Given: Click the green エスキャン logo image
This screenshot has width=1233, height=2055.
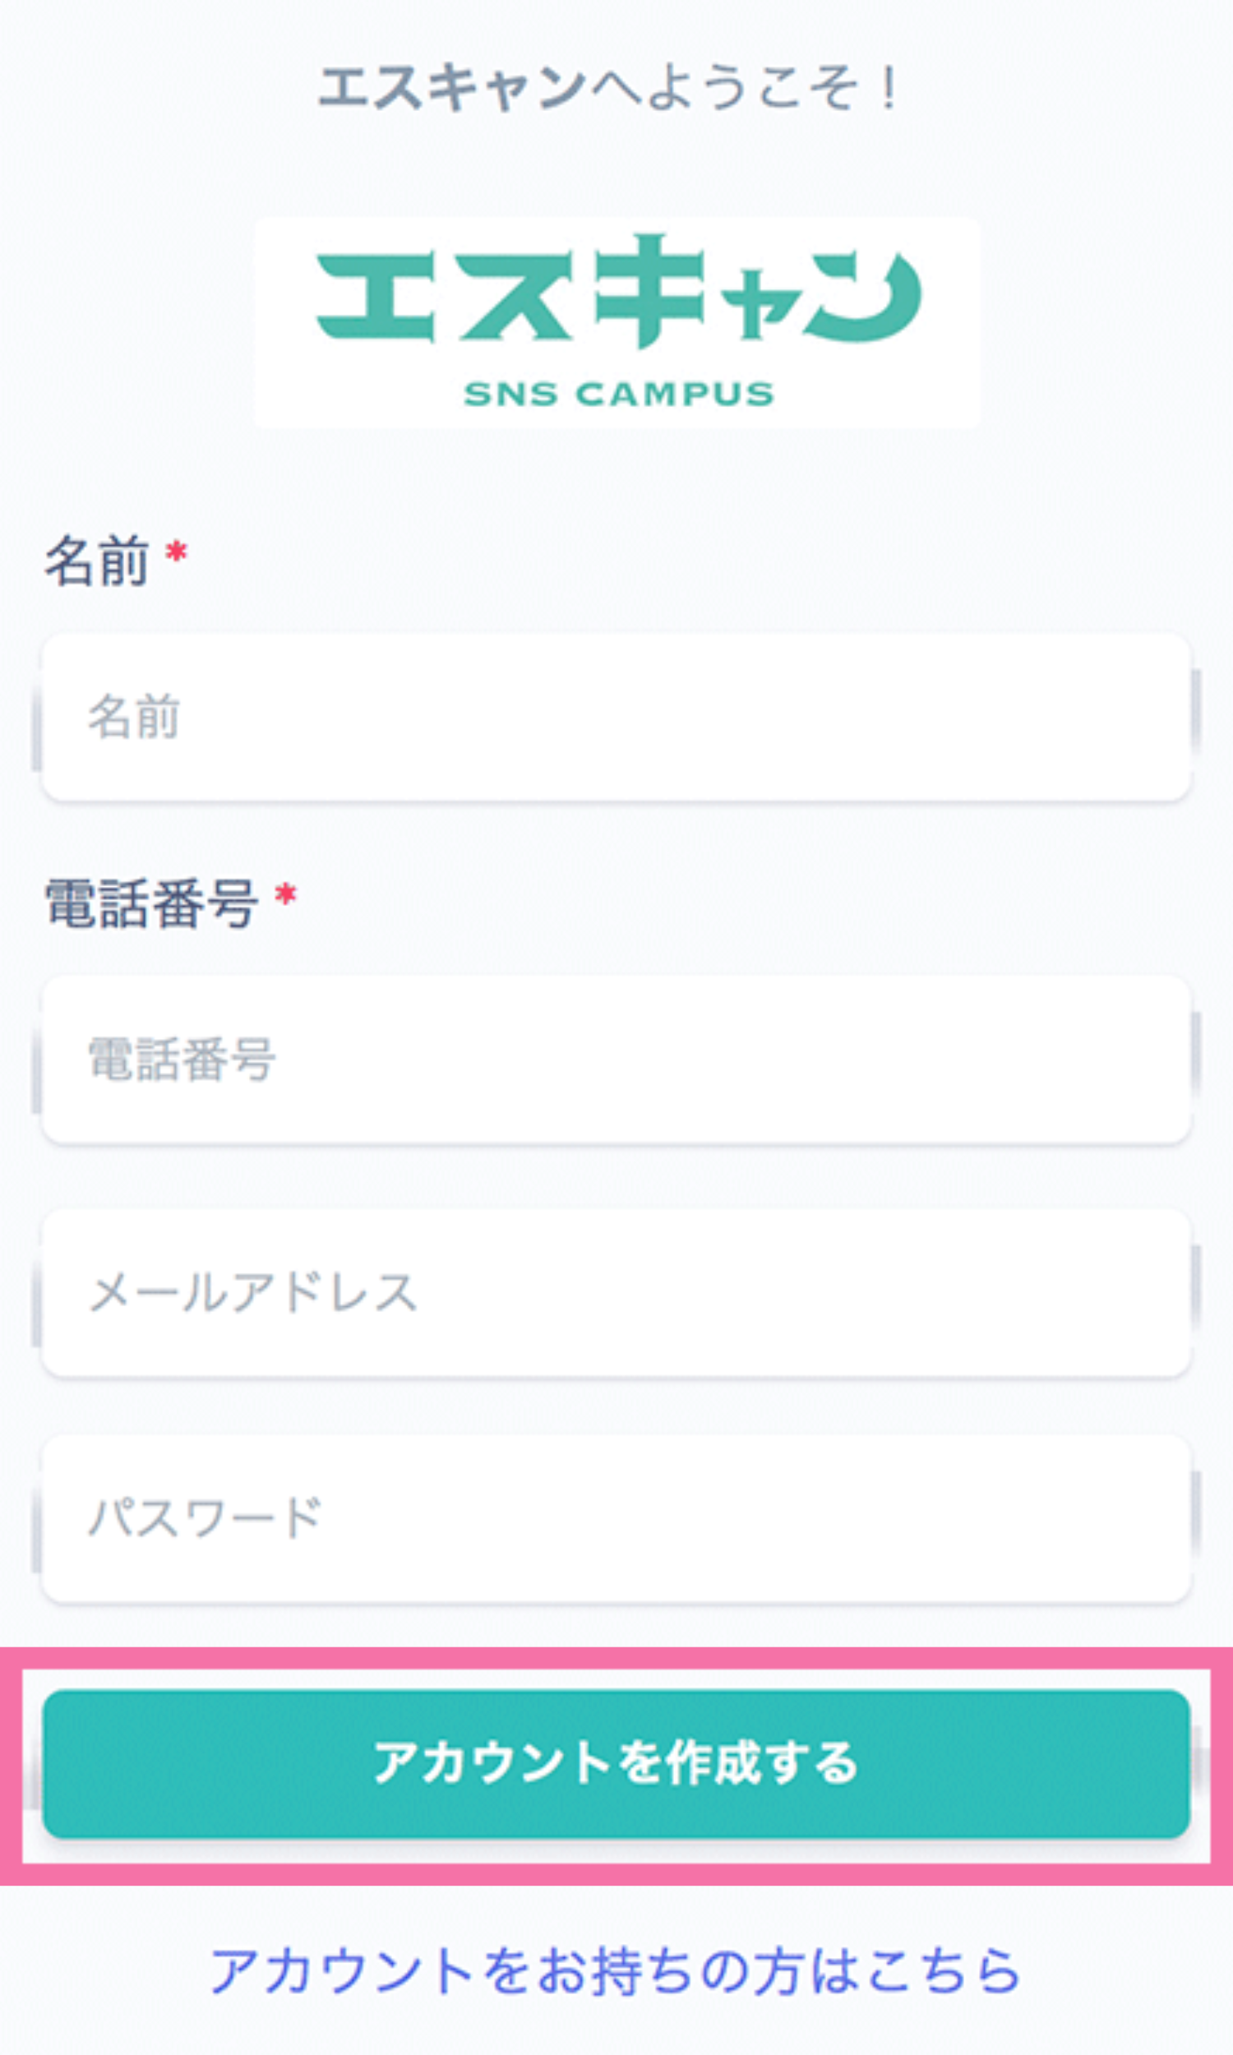Looking at the screenshot, I should pos(616,322).
